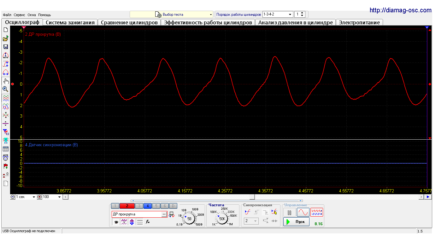Toggle channel 1 button
This screenshot has height=235, width=436.
tap(115, 206)
